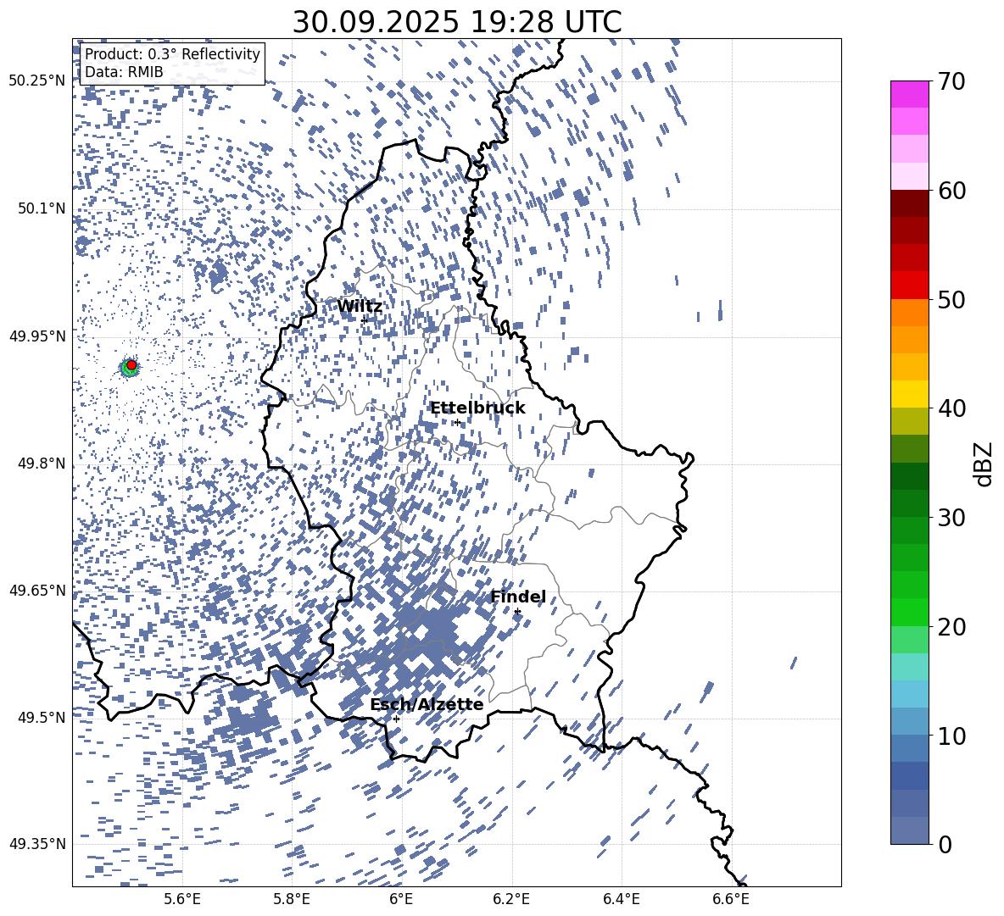Pick the yellow swatch above 40 dBZ
The height and width of the screenshot is (916, 1004).
909,393
